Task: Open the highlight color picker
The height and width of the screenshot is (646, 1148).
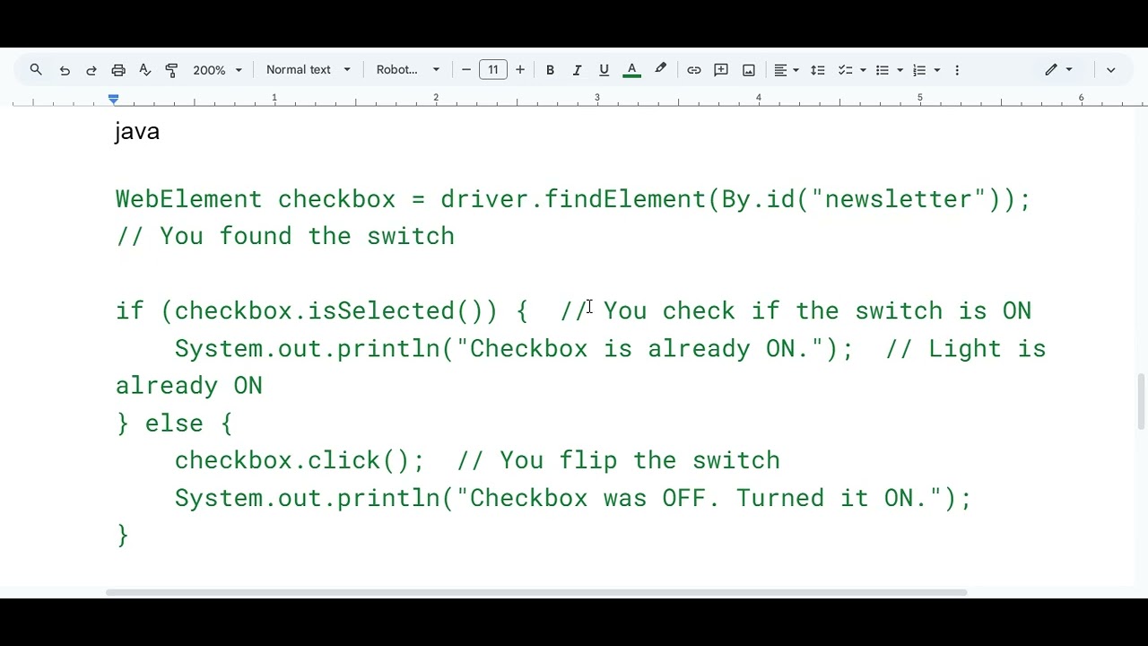Action: click(x=661, y=70)
